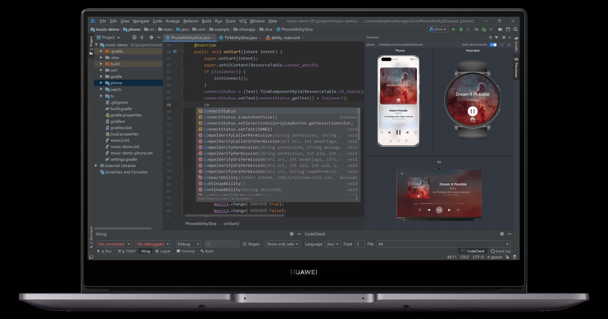Open the Refactor menu
The height and width of the screenshot is (319, 608).
coord(191,21)
